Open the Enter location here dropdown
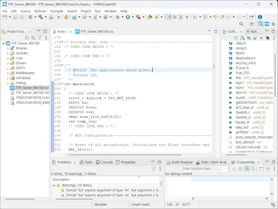The width and height of the screenshot is (278, 209). tap(226, 169)
